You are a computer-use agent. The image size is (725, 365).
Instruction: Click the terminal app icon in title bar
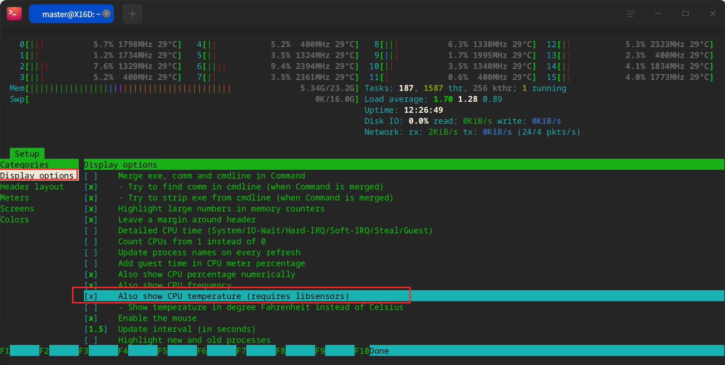pos(14,14)
